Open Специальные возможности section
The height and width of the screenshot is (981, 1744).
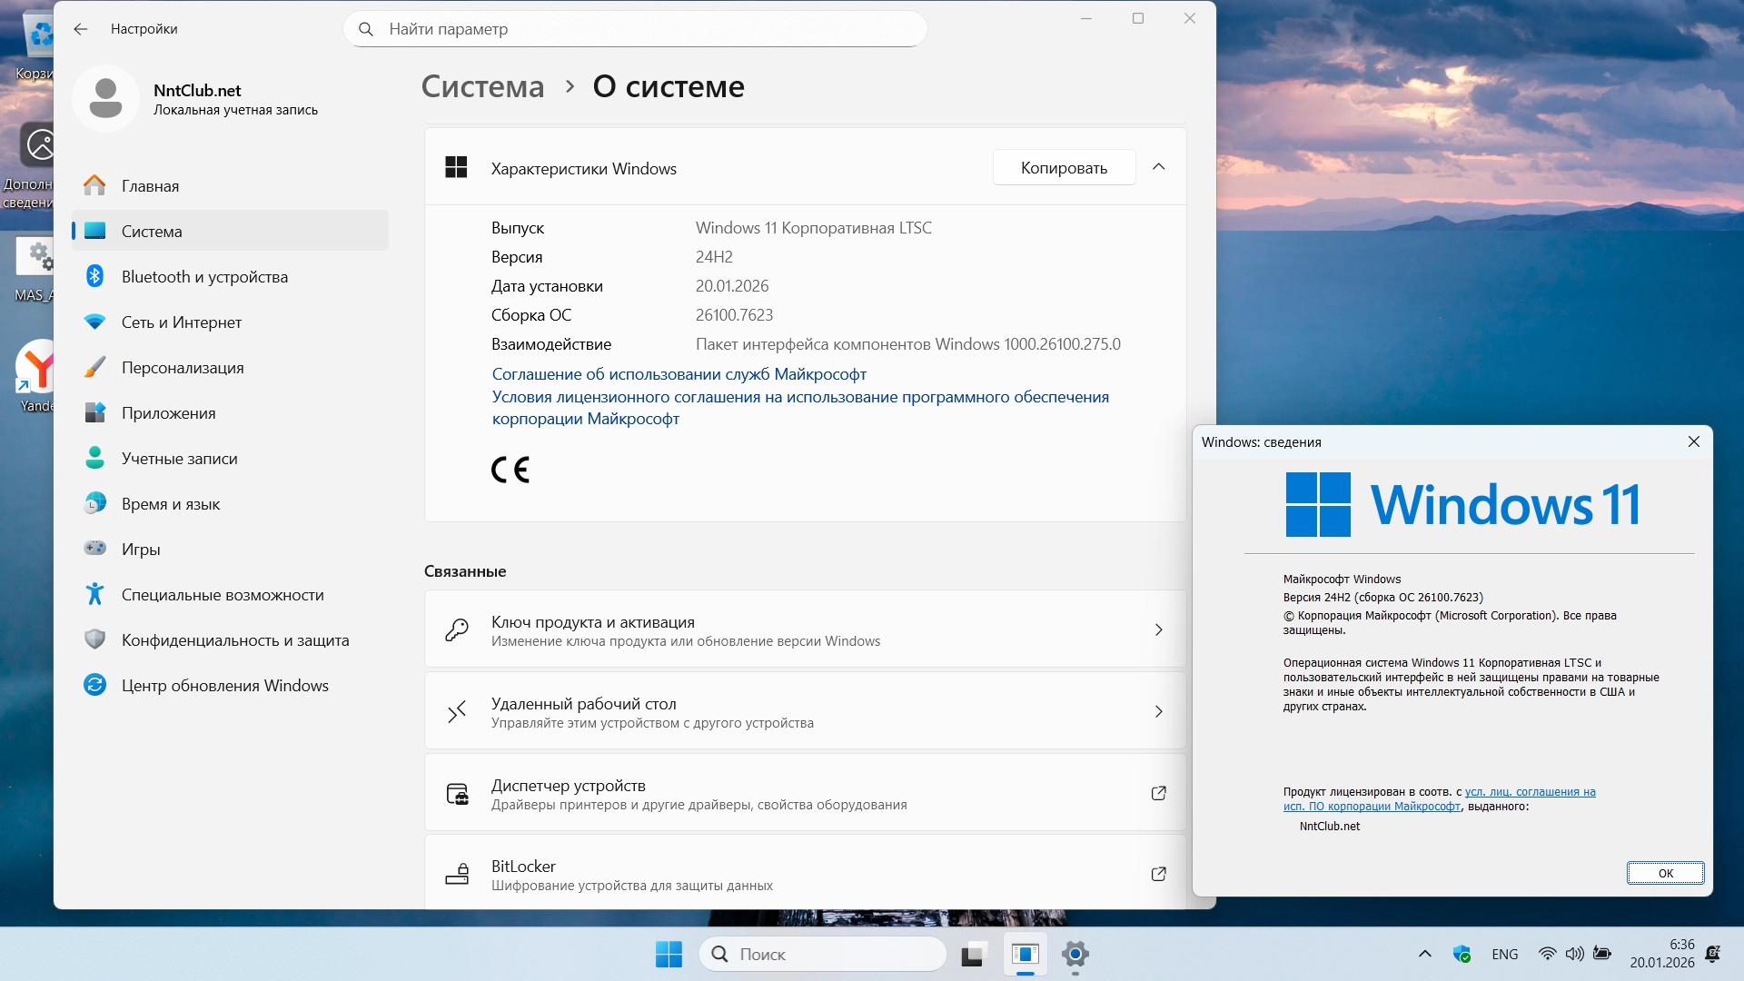[222, 595]
